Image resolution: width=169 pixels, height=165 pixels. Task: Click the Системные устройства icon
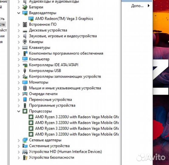click(x=25, y=146)
